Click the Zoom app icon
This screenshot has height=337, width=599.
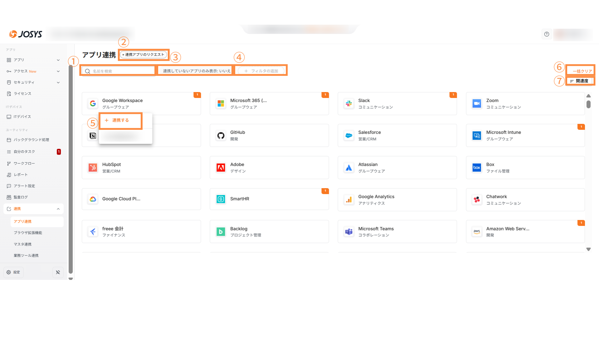477,104
